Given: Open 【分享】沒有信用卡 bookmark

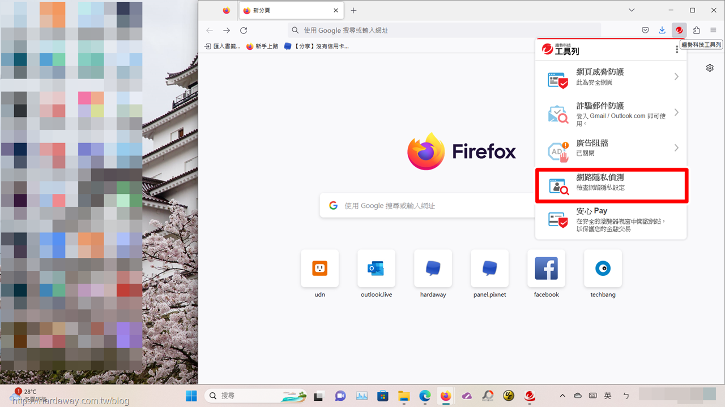Looking at the screenshot, I should (317, 46).
